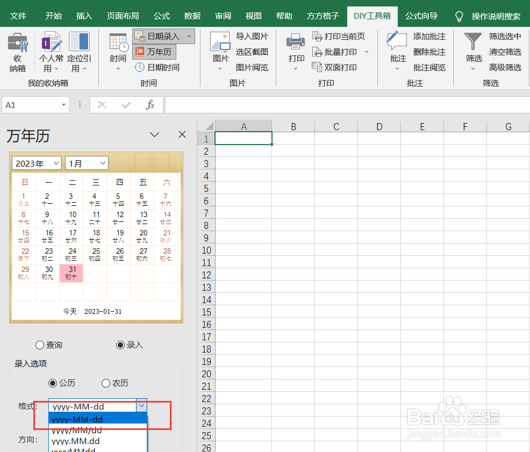The image size is (530, 452).
Task: Click 导入图片 button
Action: 252,36
